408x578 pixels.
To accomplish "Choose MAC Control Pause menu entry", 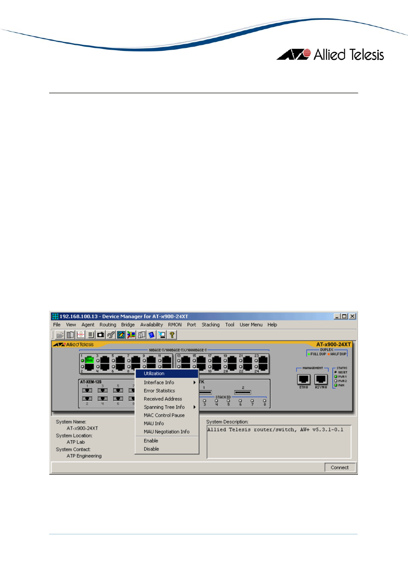I will (167, 415).
